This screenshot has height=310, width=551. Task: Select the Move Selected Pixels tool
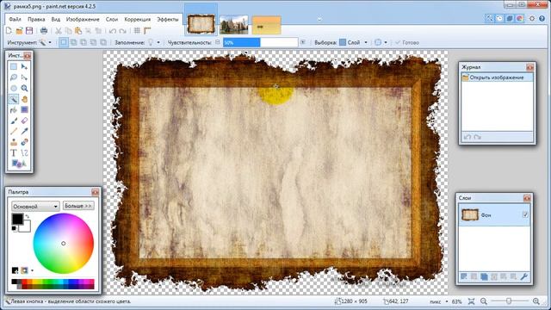coord(24,66)
